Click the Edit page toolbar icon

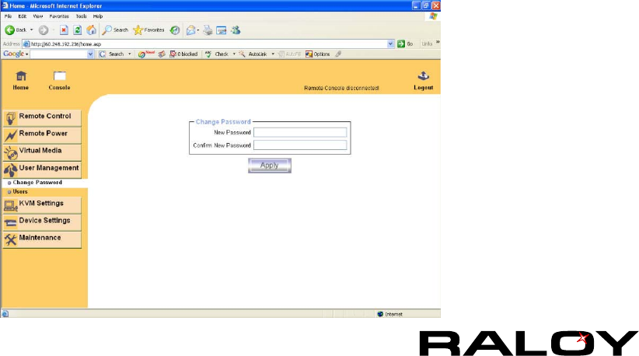(222, 30)
